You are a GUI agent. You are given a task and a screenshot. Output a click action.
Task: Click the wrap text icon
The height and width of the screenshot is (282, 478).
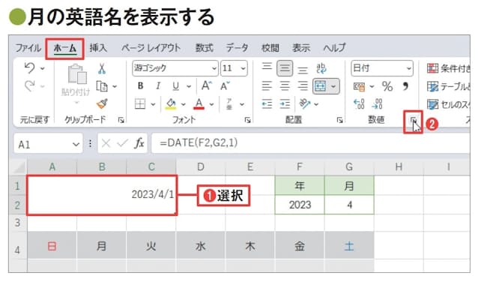321,68
